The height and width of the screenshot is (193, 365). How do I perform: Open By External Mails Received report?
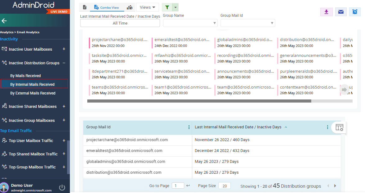(x=33, y=93)
